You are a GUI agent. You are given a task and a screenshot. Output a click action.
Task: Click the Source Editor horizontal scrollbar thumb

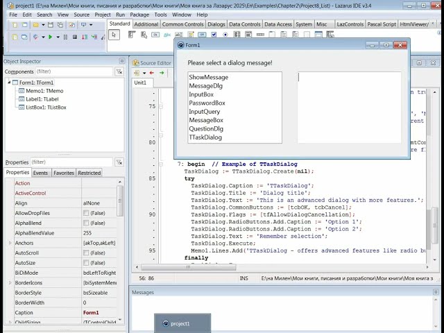[x=188, y=267]
